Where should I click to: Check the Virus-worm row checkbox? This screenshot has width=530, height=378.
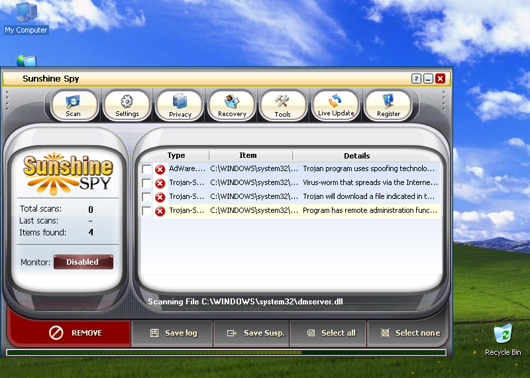coord(146,183)
